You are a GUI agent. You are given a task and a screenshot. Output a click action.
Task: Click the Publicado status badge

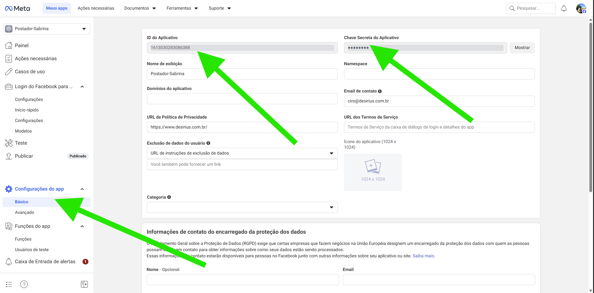[x=78, y=156]
